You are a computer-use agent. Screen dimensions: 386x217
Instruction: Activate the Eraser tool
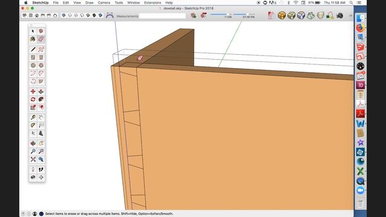click(41, 39)
